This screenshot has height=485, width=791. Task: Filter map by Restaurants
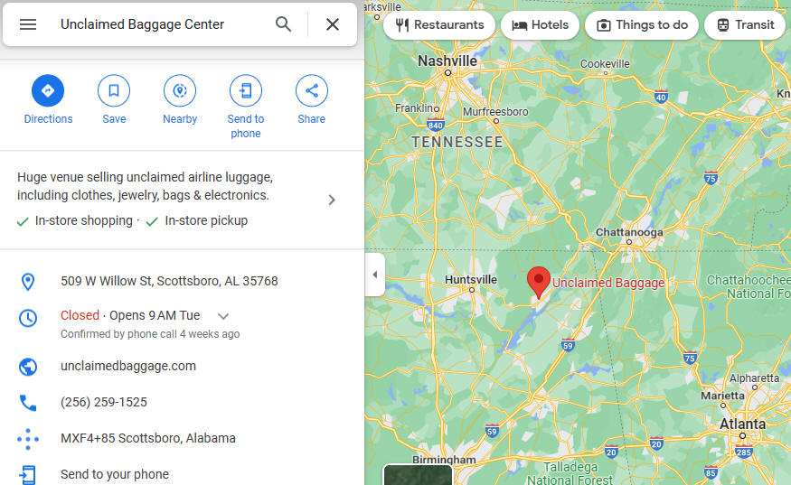pos(439,25)
